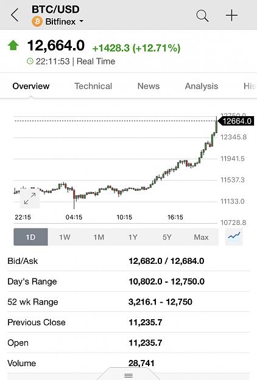Open the Analysis tab
This screenshot has height=380, width=257.
[x=202, y=86]
